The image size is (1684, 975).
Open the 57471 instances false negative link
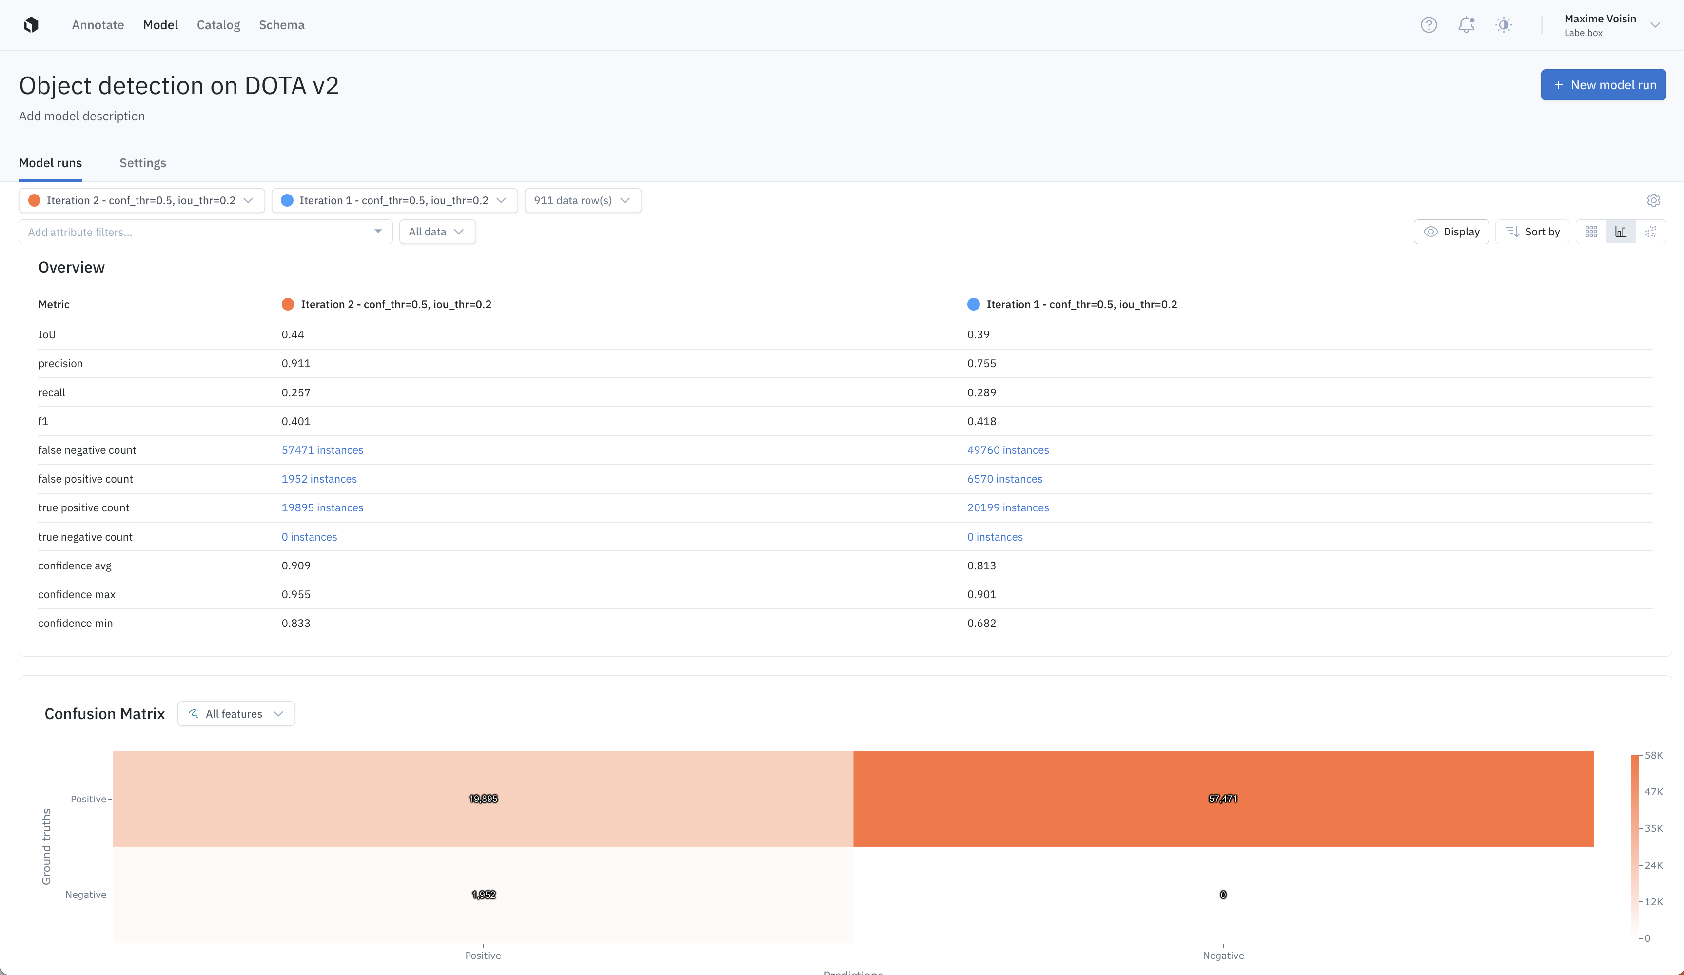click(322, 450)
